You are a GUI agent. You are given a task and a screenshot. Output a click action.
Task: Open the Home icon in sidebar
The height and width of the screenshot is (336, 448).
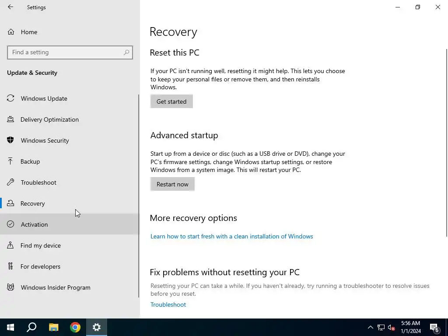[x=11, y=31]
